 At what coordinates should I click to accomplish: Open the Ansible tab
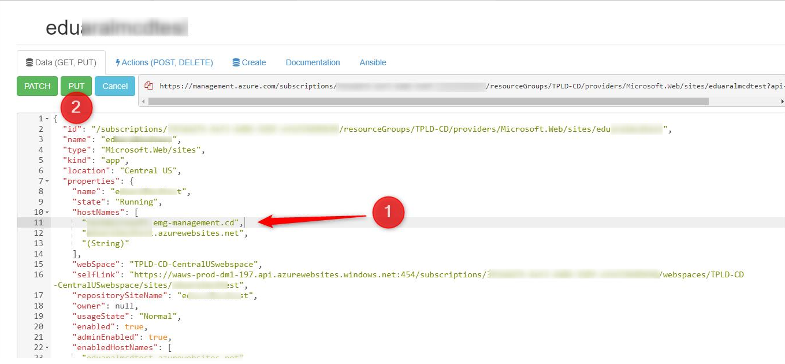click(x=372, y=62)
